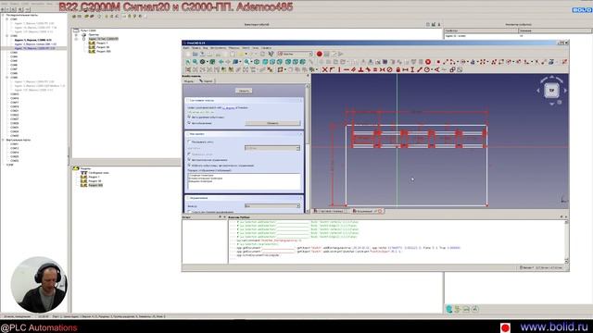Choose the create line sketch tool
Viewport: 593px width, 333px height.
click(x=445, y=62)
